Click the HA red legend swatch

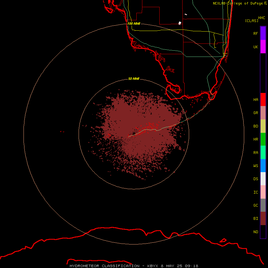263,99
